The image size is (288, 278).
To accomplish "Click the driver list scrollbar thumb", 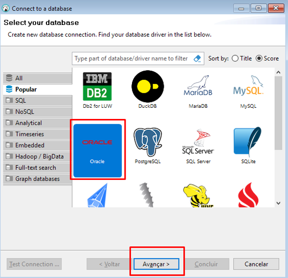I will coord(278,113).
